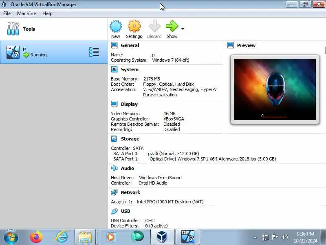
Task: Open the Settings gear toolbar icon
Action: coord(134,26)
